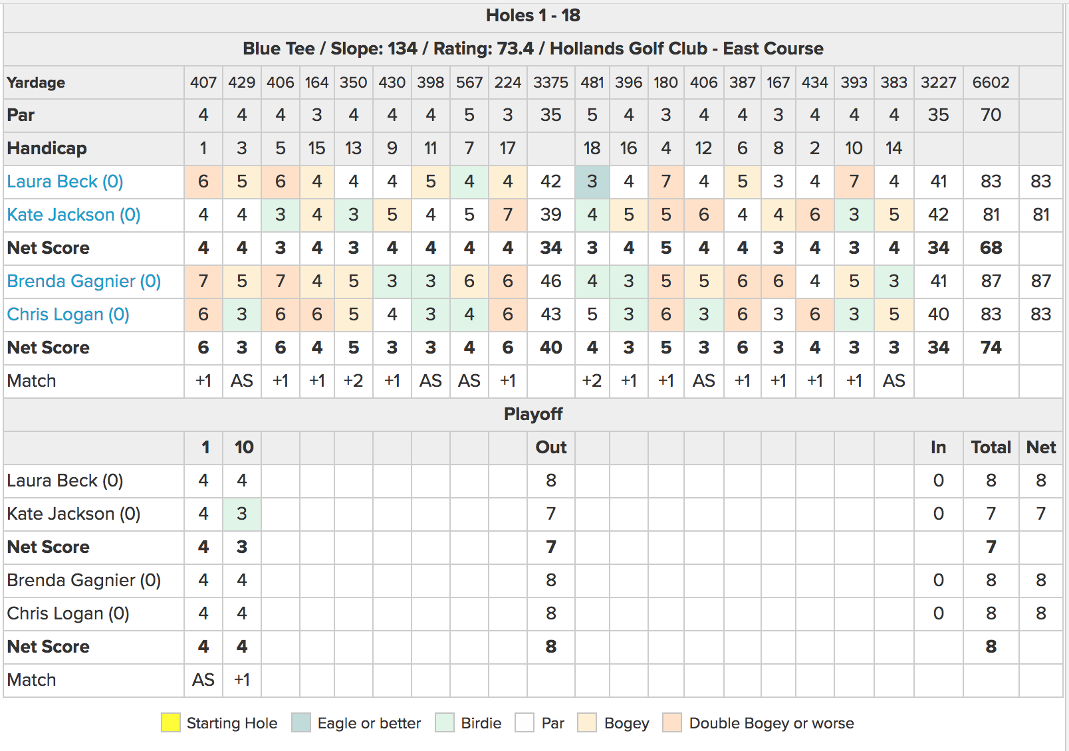Select the total yardage 6602 cell

(x=991, y=82)
